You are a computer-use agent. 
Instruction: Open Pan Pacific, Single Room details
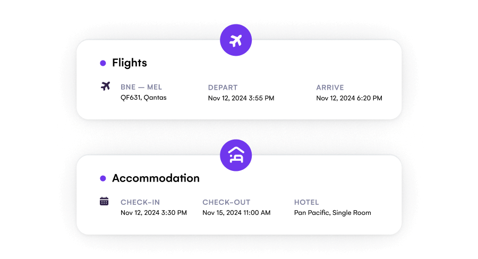click(332, 213)
